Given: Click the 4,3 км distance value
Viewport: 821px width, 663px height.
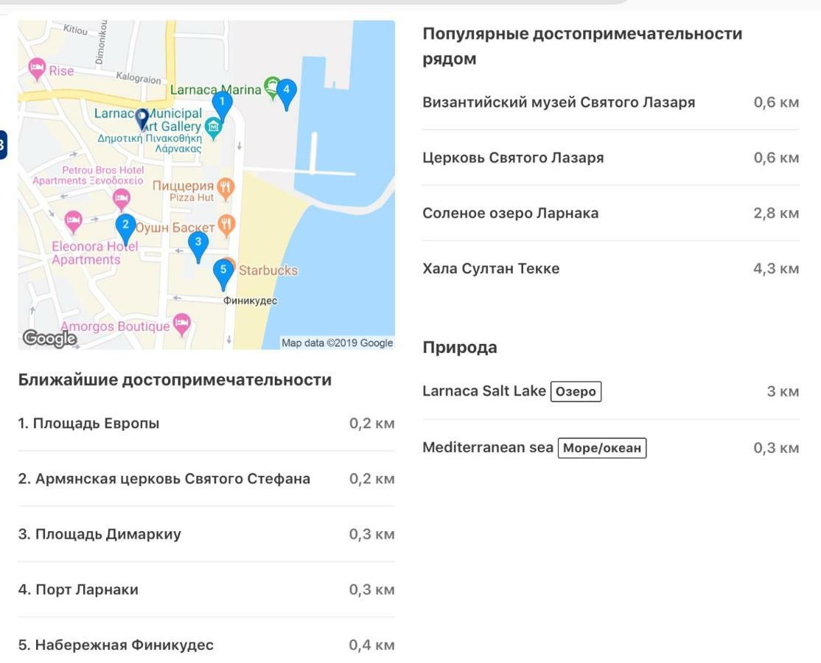Looking at the screenshot, I should tap(776, 268).
